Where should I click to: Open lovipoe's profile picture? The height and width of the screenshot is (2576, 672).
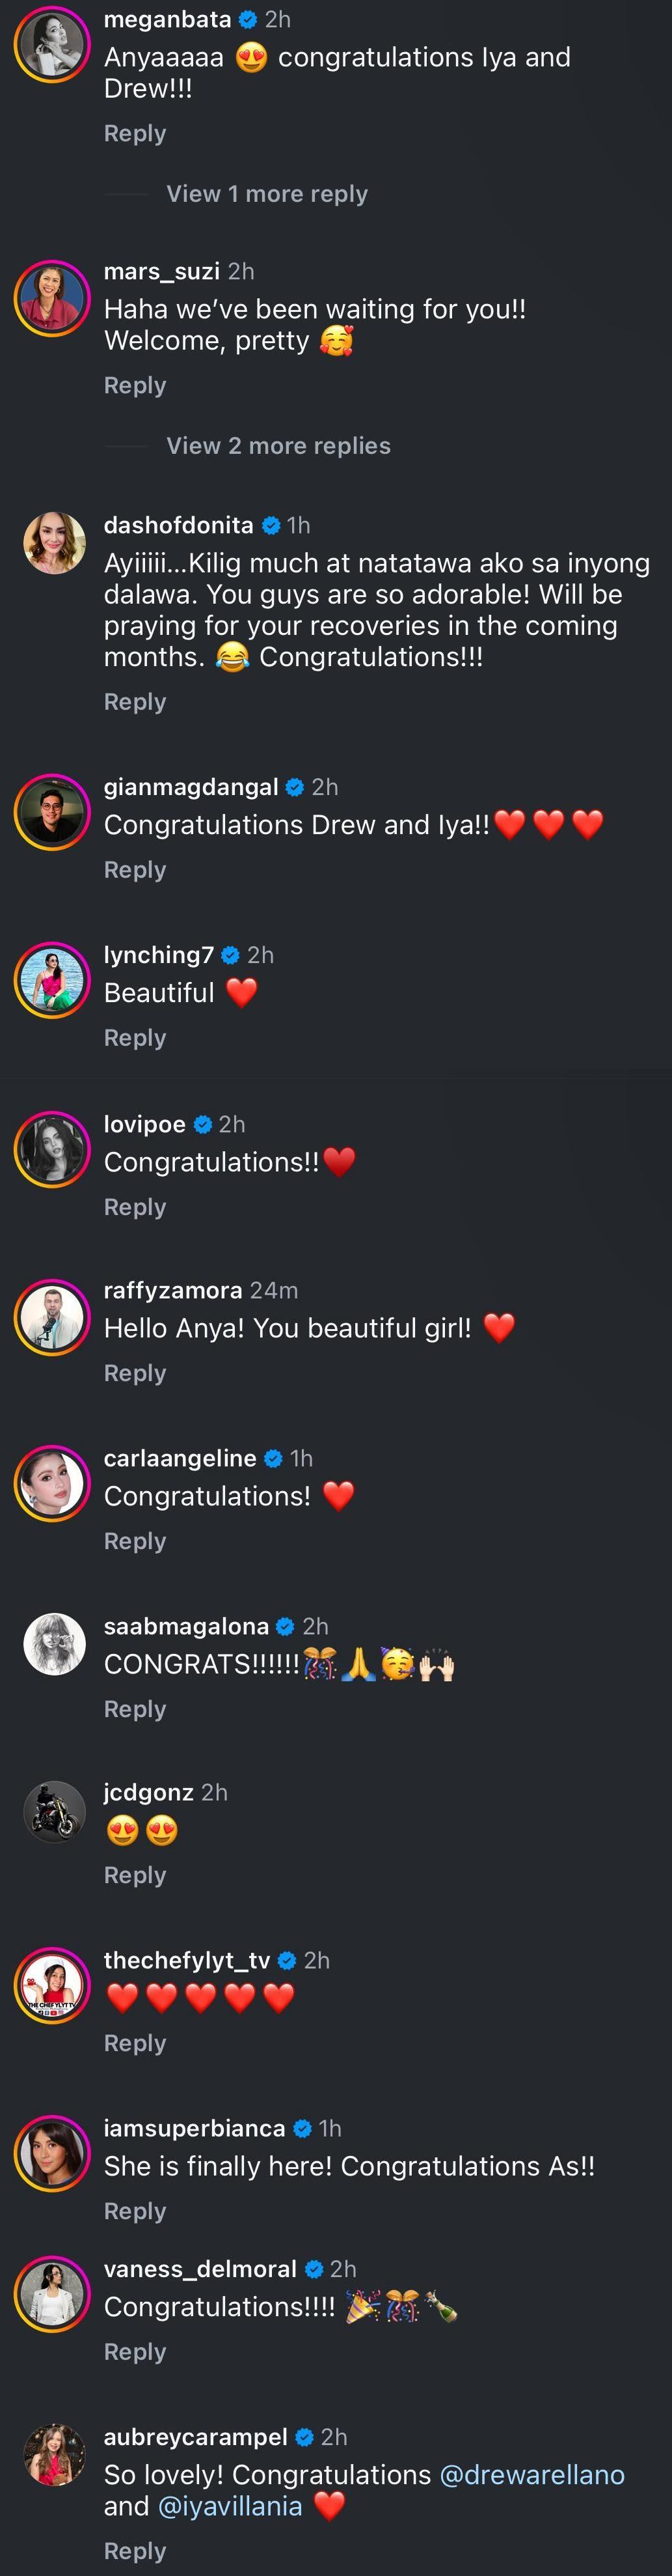coord(52,1149)
